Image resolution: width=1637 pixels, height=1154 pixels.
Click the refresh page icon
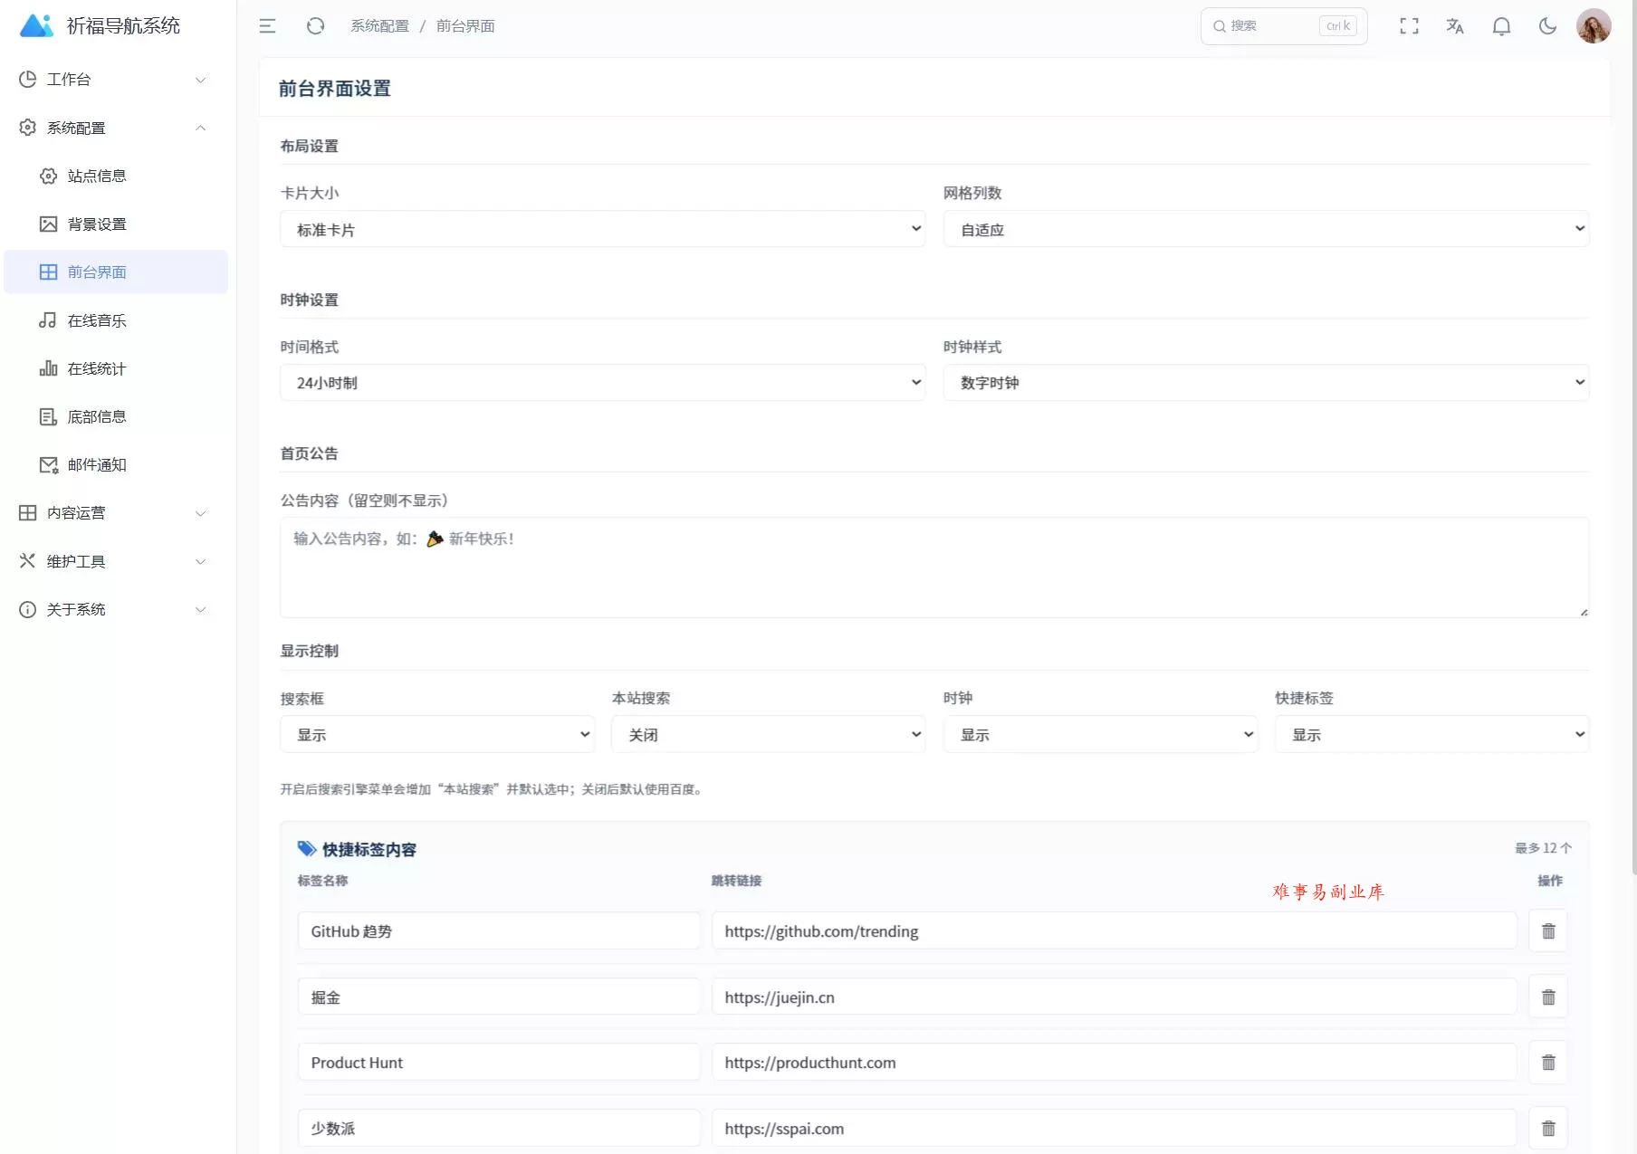tap(315, 26)
